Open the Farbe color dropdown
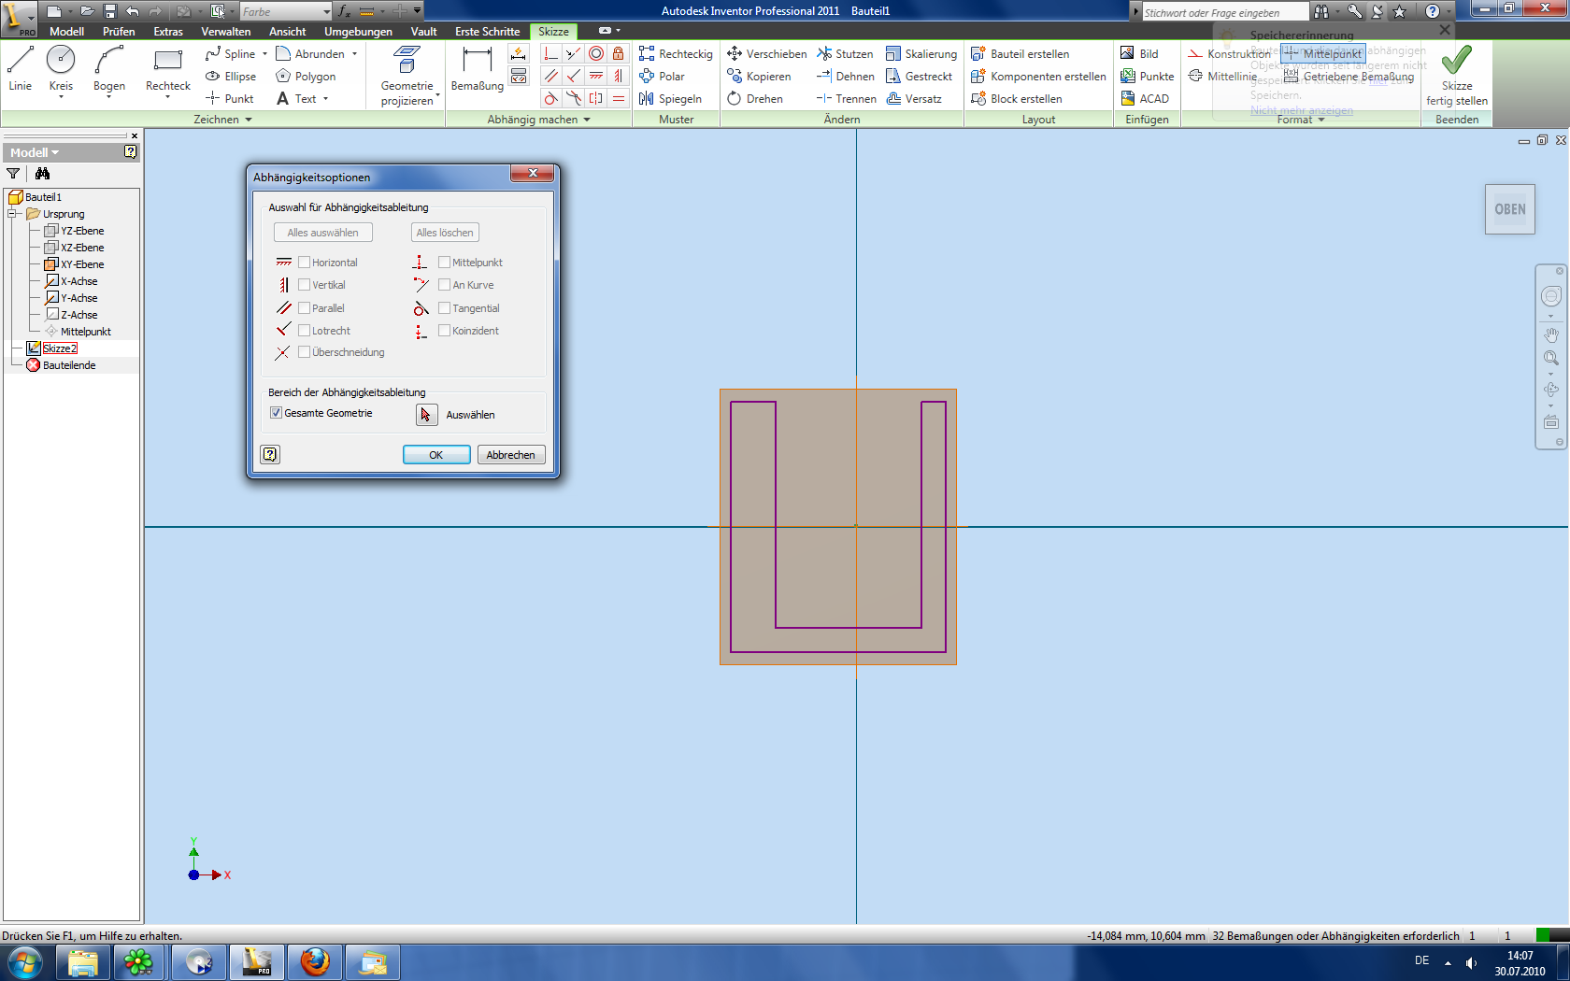Screen dimensions: 1570x981 326,12
